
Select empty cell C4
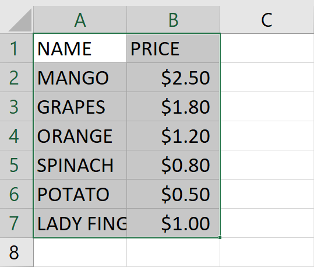point(267,135)
